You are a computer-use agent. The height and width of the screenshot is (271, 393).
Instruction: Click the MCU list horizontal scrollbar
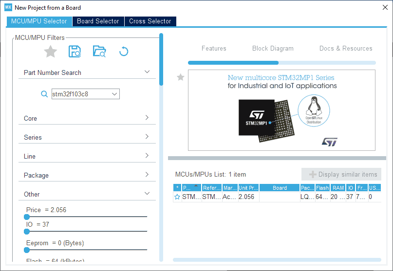(277, 260)
